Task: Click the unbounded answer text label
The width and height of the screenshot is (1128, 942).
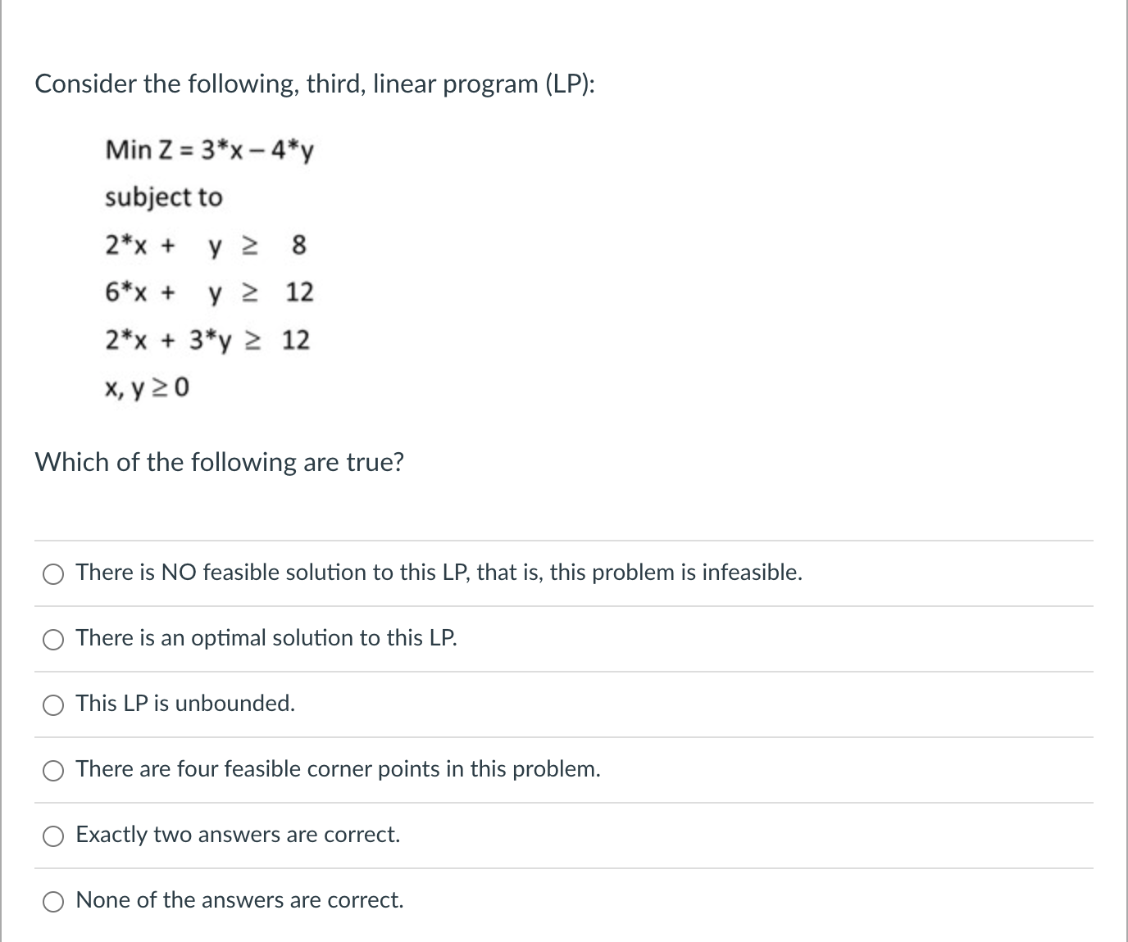Action: [x=184, y=703]
